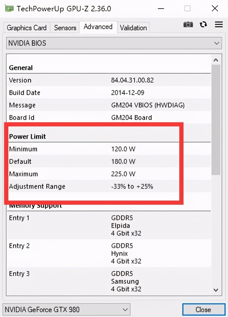Open the NVIDIA GeForce GTX 980 selector
Screen dimensions: 228x317
66,310
